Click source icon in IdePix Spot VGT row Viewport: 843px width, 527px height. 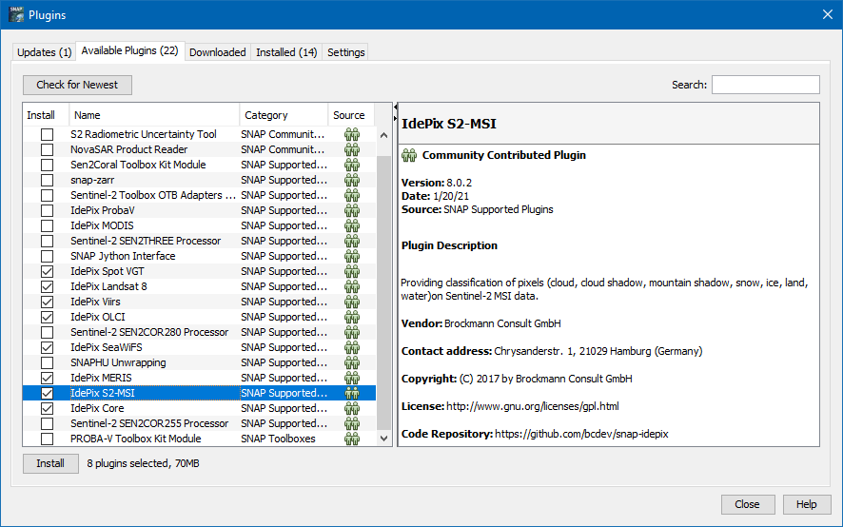tap(352, 271)
